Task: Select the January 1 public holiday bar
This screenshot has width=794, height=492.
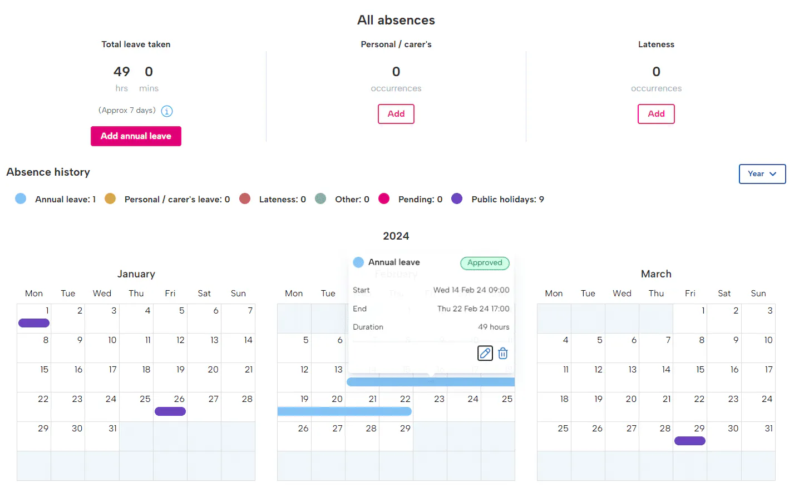Action: coord(34,323)
